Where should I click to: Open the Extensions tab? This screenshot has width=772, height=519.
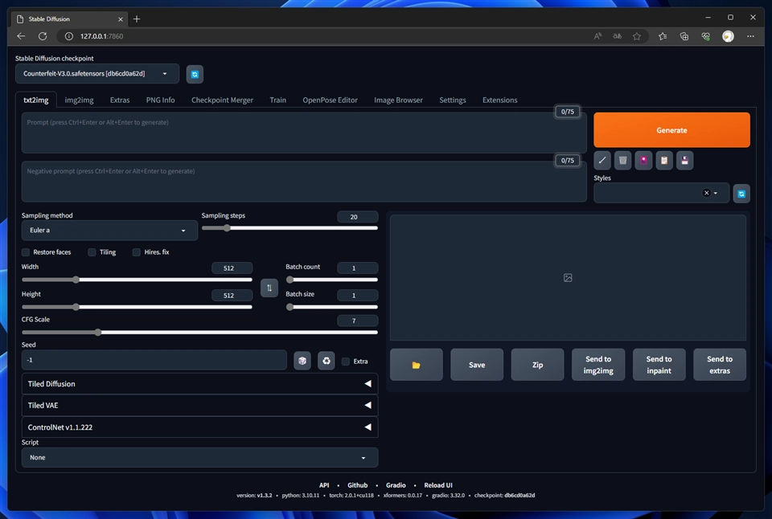click(499, 100)
